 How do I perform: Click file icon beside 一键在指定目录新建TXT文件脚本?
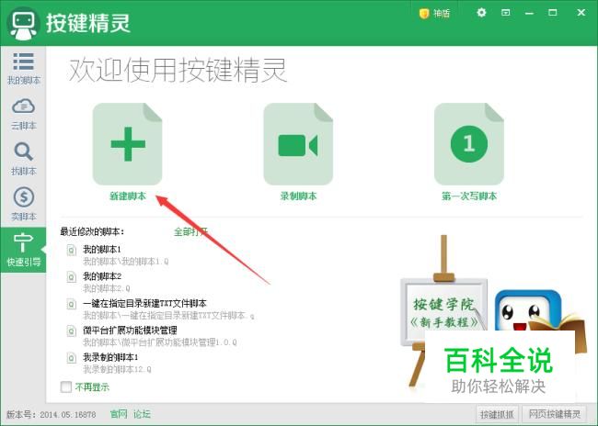(x=72, y=304)
